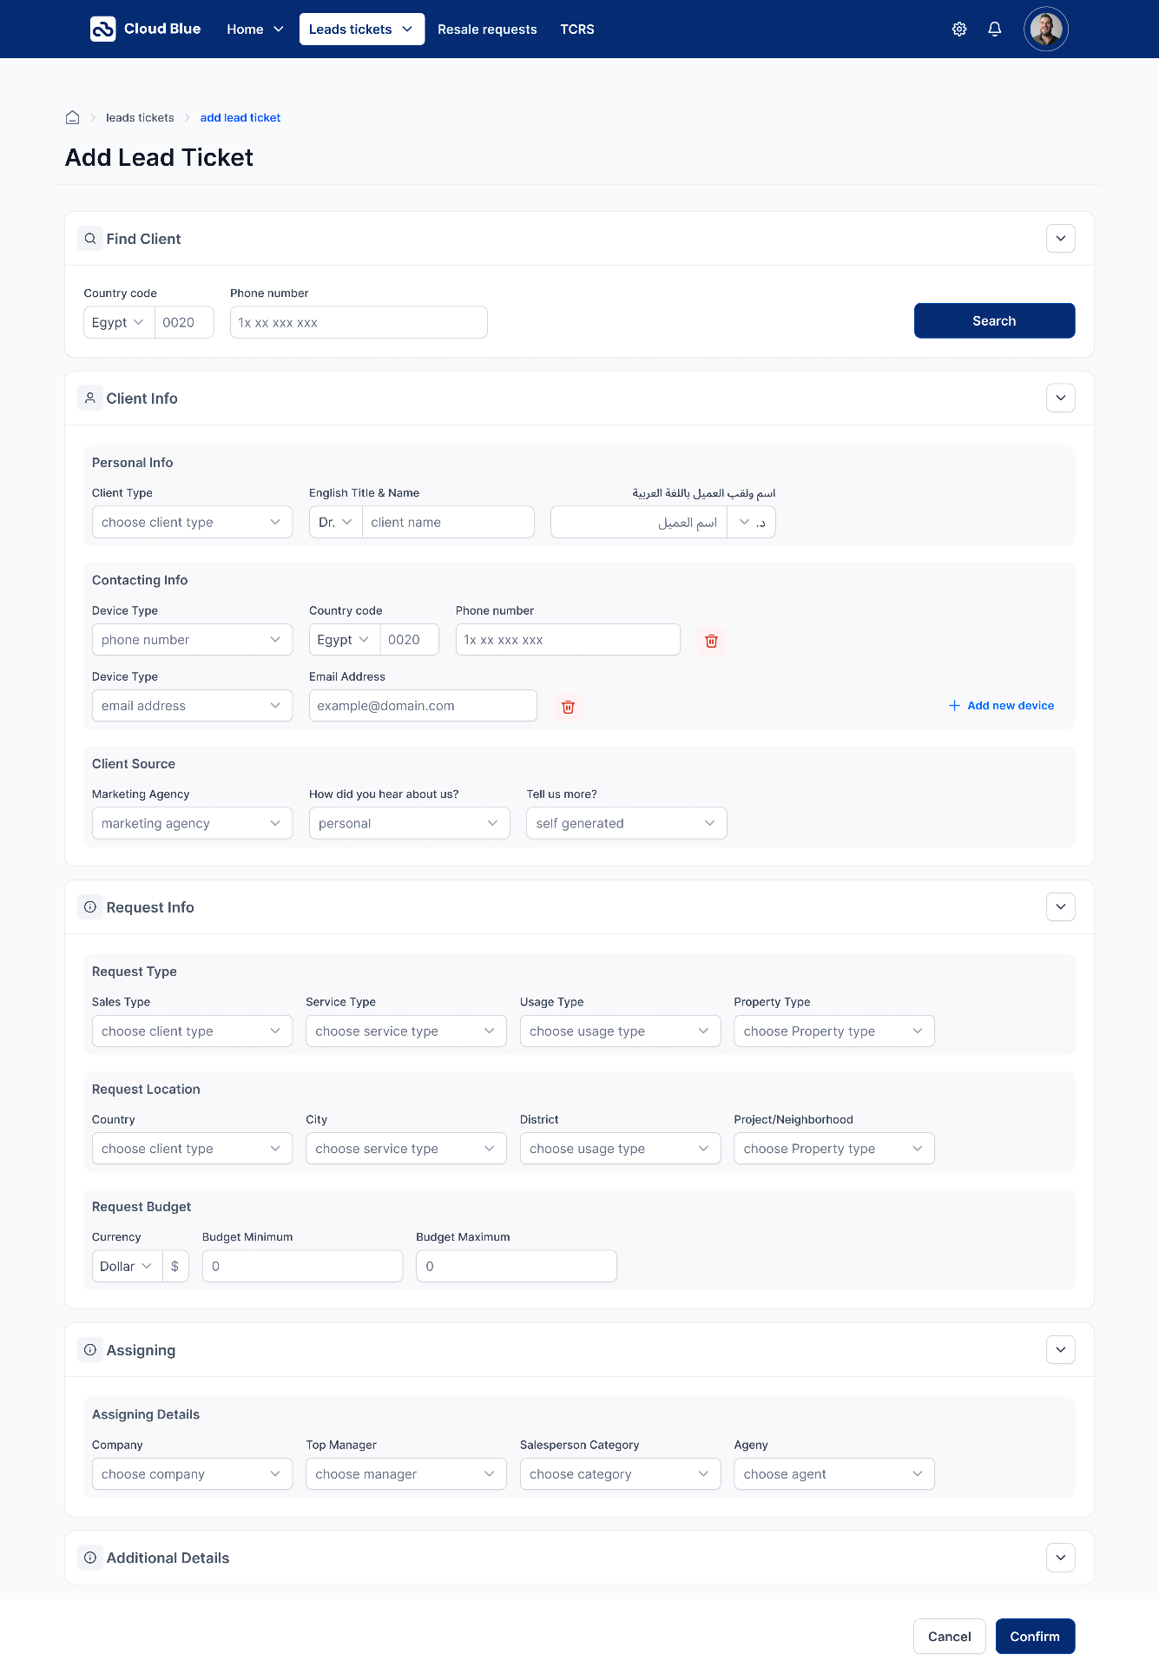Viewport: 1159px width, 1667px height.
Task: Open email address Device Type dropdown
Action: click(192, 706)
